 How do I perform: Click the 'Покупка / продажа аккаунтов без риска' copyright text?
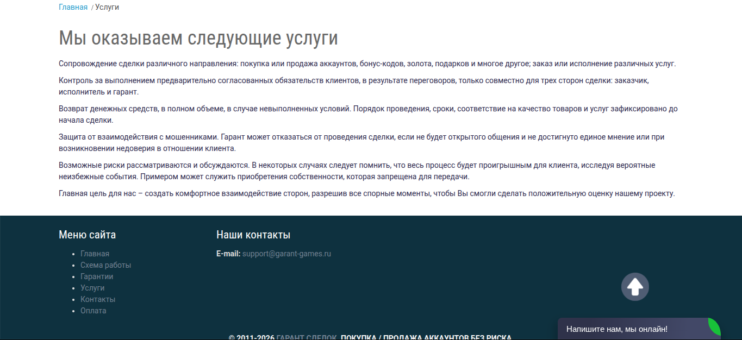(426, 337)
